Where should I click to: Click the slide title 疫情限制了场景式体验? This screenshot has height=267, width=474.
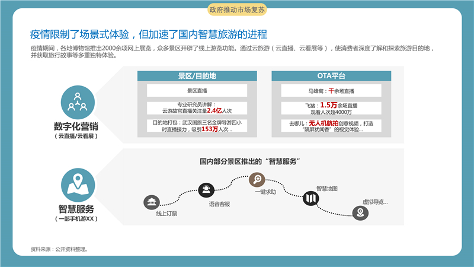(149, 34)
